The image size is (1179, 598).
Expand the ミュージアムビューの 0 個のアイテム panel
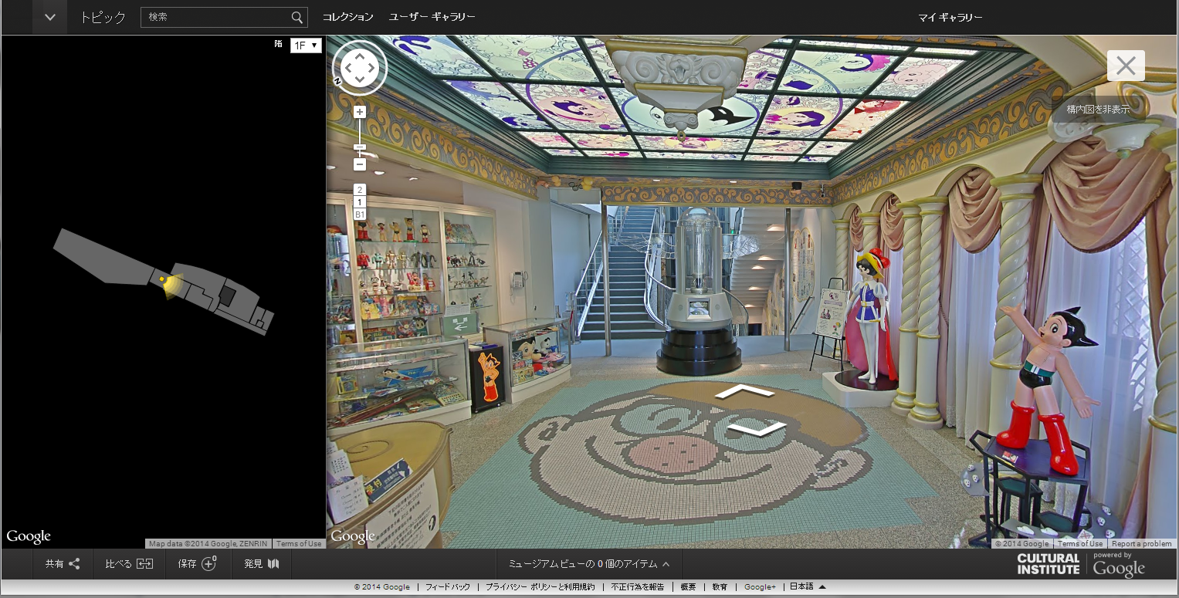tap(588, 564)
